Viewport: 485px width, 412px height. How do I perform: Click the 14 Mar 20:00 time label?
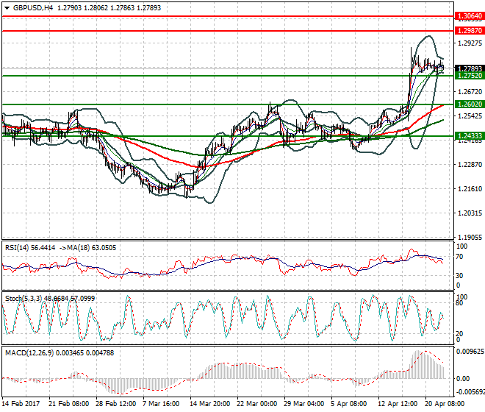click(209, 404)
